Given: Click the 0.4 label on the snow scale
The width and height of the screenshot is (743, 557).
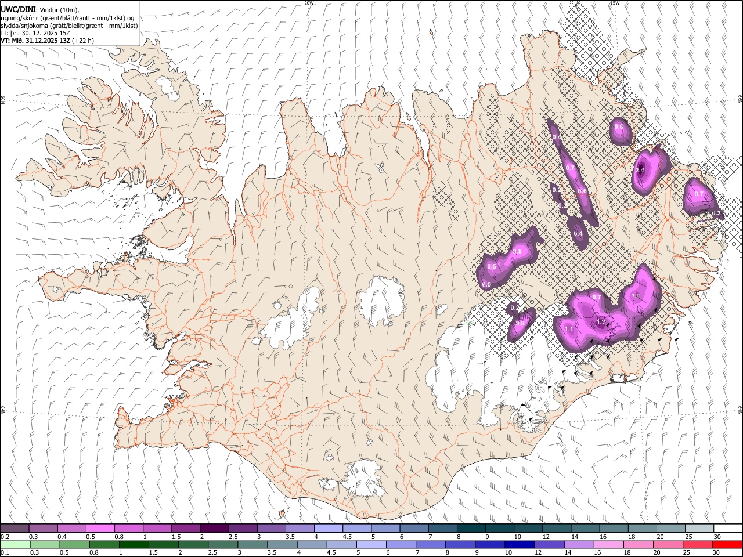Looking at the screenshot, I should (x=62, y=537).
